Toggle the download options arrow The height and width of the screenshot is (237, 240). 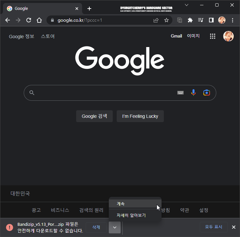click(x=115, y=227)
